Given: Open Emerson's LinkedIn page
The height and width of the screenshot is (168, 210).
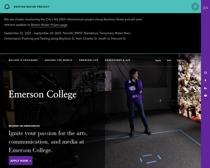Looking at the screenshot, I should (205, 88).
